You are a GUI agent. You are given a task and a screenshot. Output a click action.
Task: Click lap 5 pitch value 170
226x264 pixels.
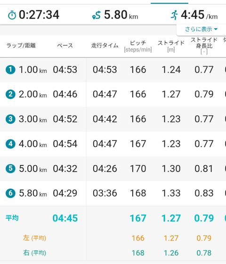[x=138, y=169]
